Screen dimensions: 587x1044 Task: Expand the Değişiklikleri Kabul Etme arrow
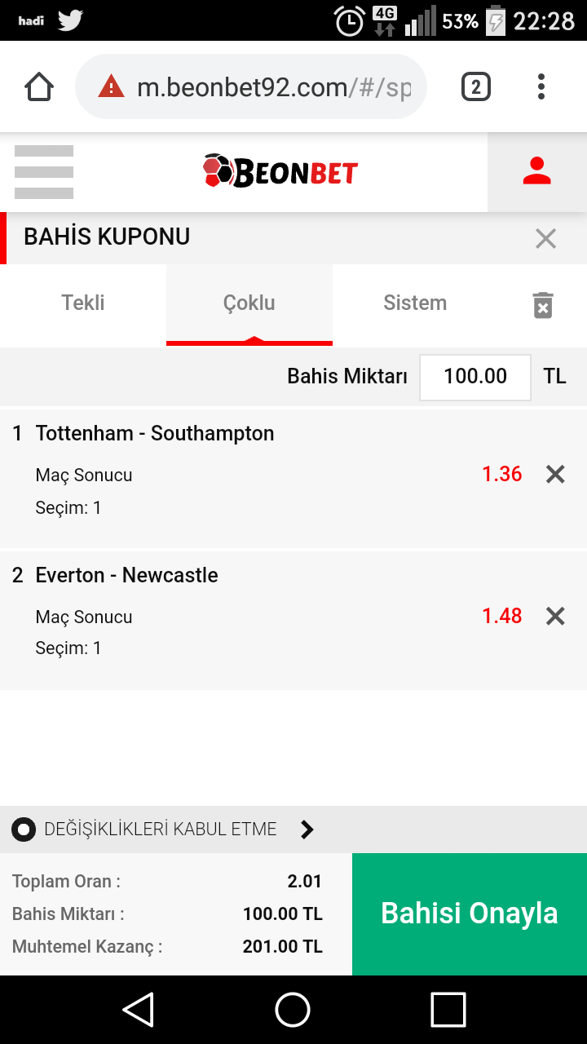click(307, 830)
